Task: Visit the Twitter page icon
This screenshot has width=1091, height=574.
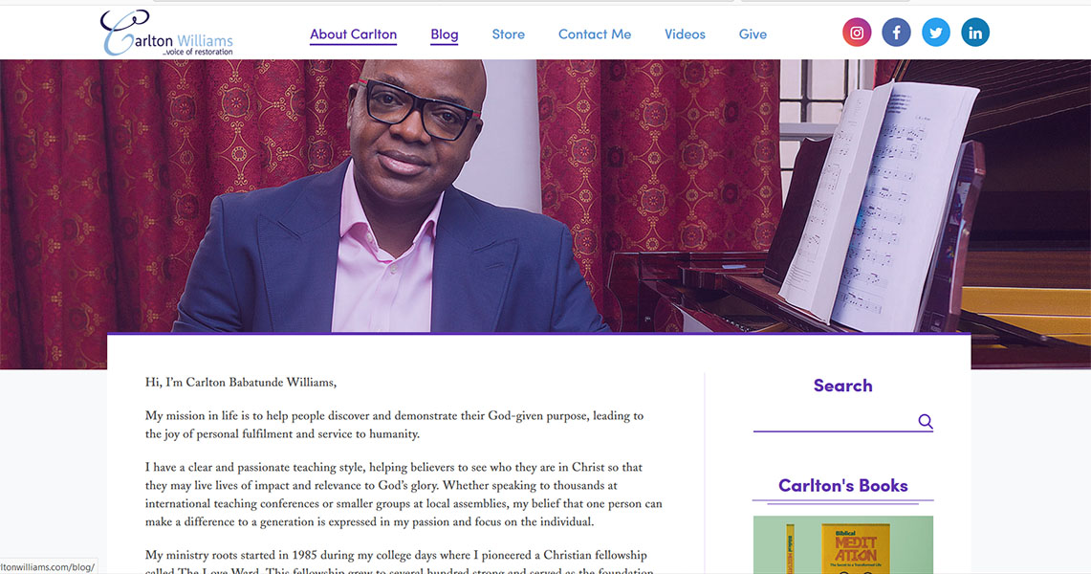Action: 936,33
